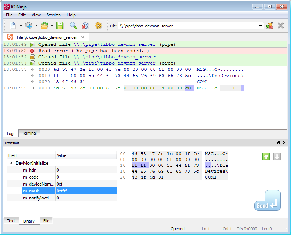Click the green Save floppy icon

coord(60,26)
